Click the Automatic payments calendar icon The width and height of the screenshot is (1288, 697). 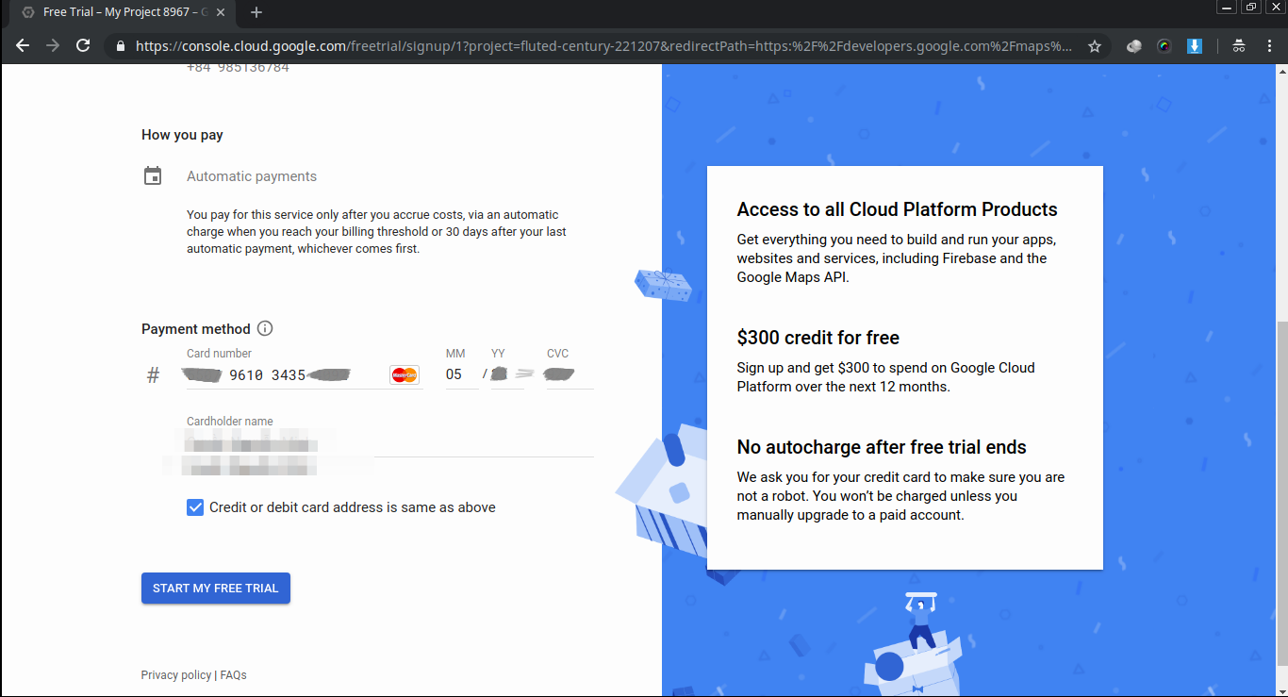click(153, 175)
